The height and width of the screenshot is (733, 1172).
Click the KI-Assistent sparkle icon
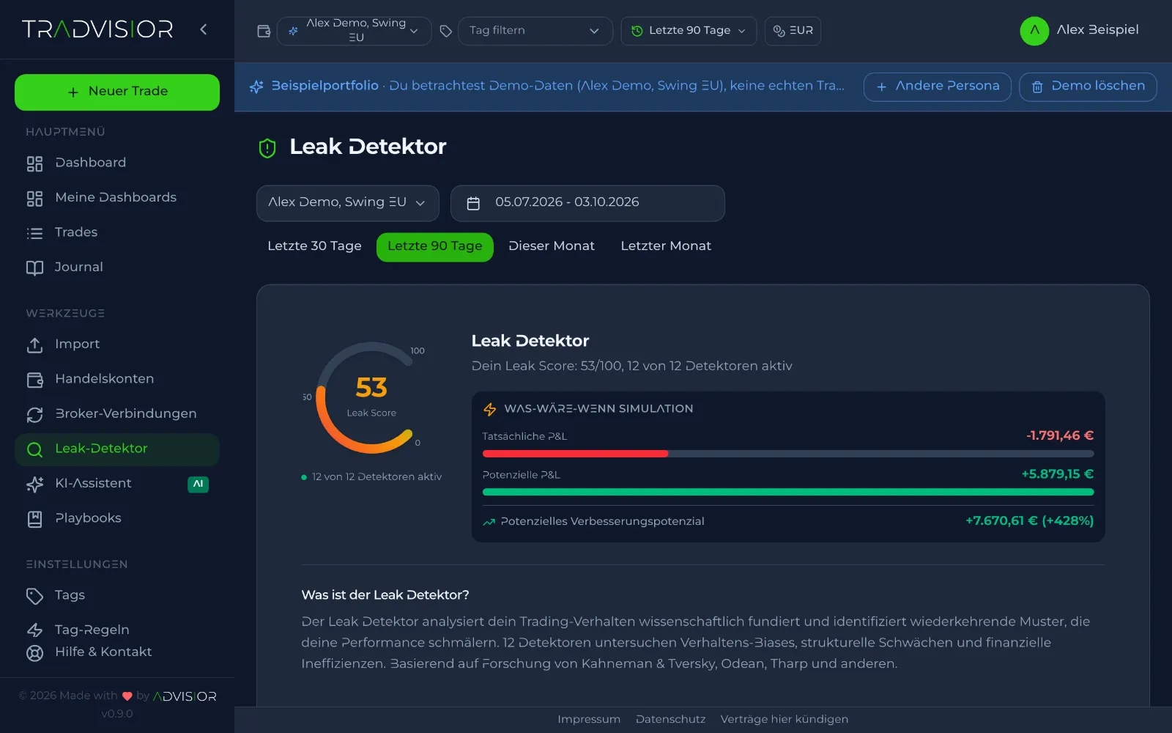[x=34, y=484]
